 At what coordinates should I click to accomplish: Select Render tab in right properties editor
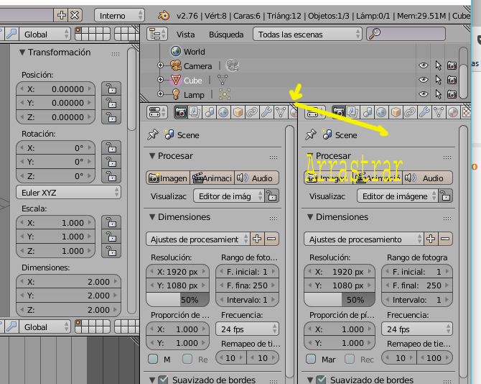[x=338, y=112]
